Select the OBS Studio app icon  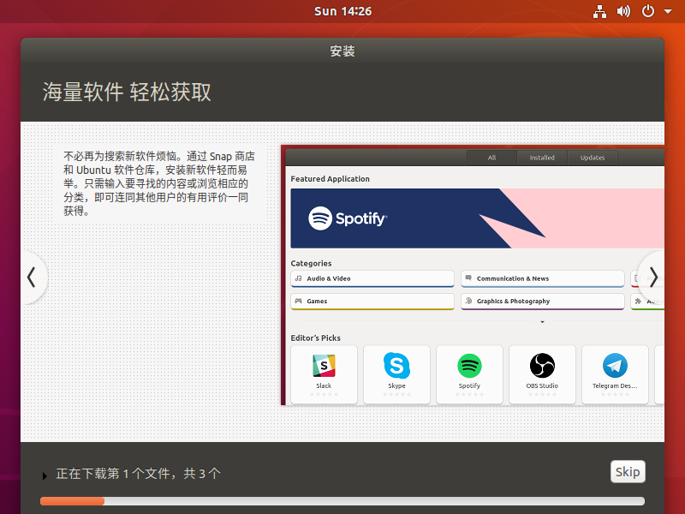542,366
